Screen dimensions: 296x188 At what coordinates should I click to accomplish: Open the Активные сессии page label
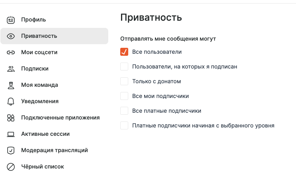45,134
